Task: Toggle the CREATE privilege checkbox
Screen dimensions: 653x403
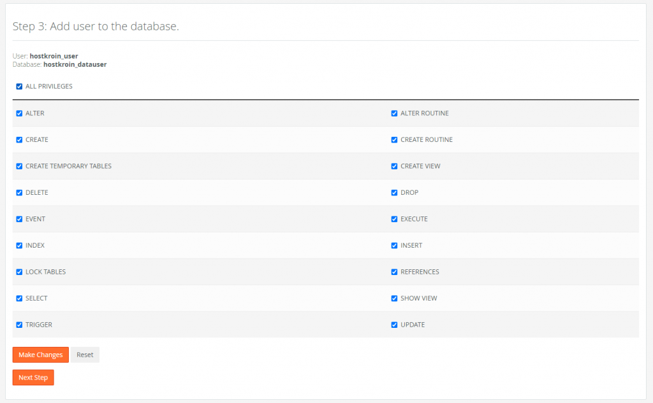Action: click(x=19, y=139)
